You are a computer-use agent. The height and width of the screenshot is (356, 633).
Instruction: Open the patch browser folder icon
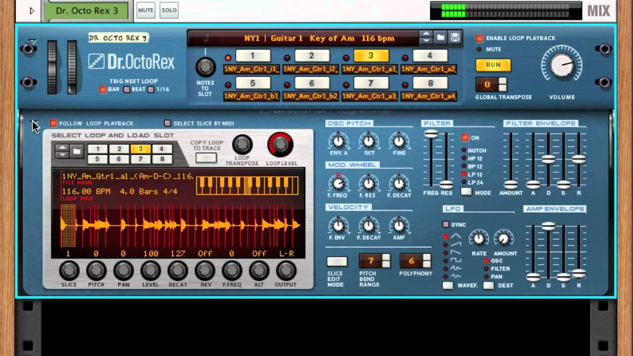point(441,38)
